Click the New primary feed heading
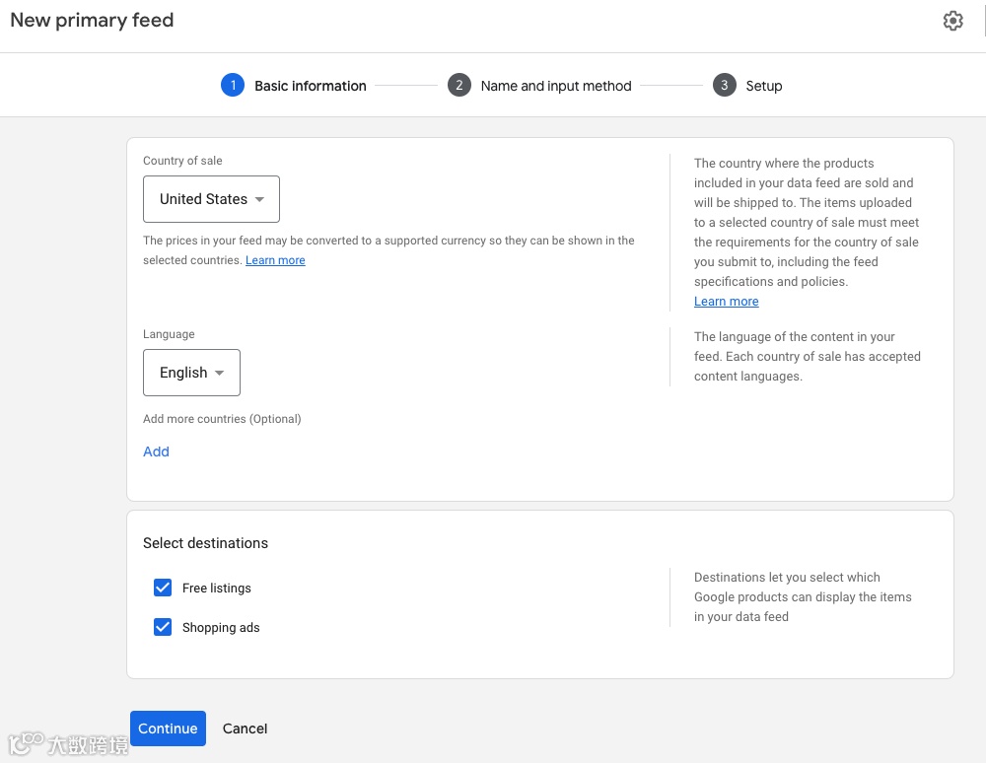 pos(92,21)
